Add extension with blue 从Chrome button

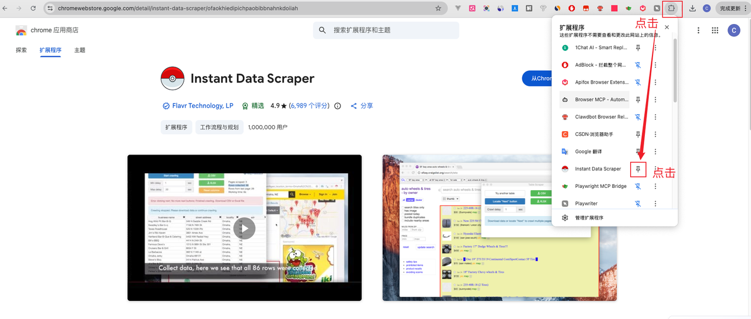(x=537, y=78)
